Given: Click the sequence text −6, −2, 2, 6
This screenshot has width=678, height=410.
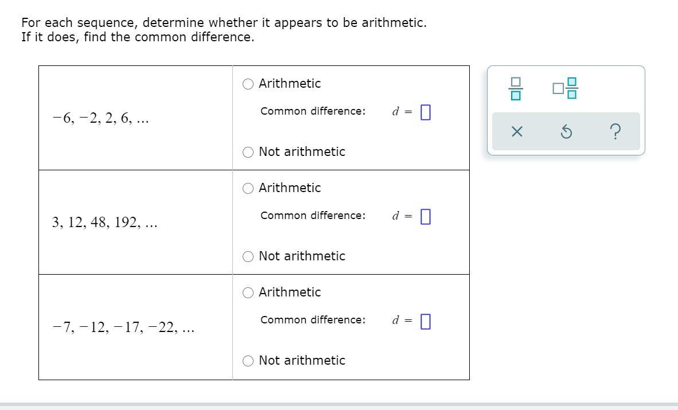Looking at the screenshot, I should click(x=100, y=119).
